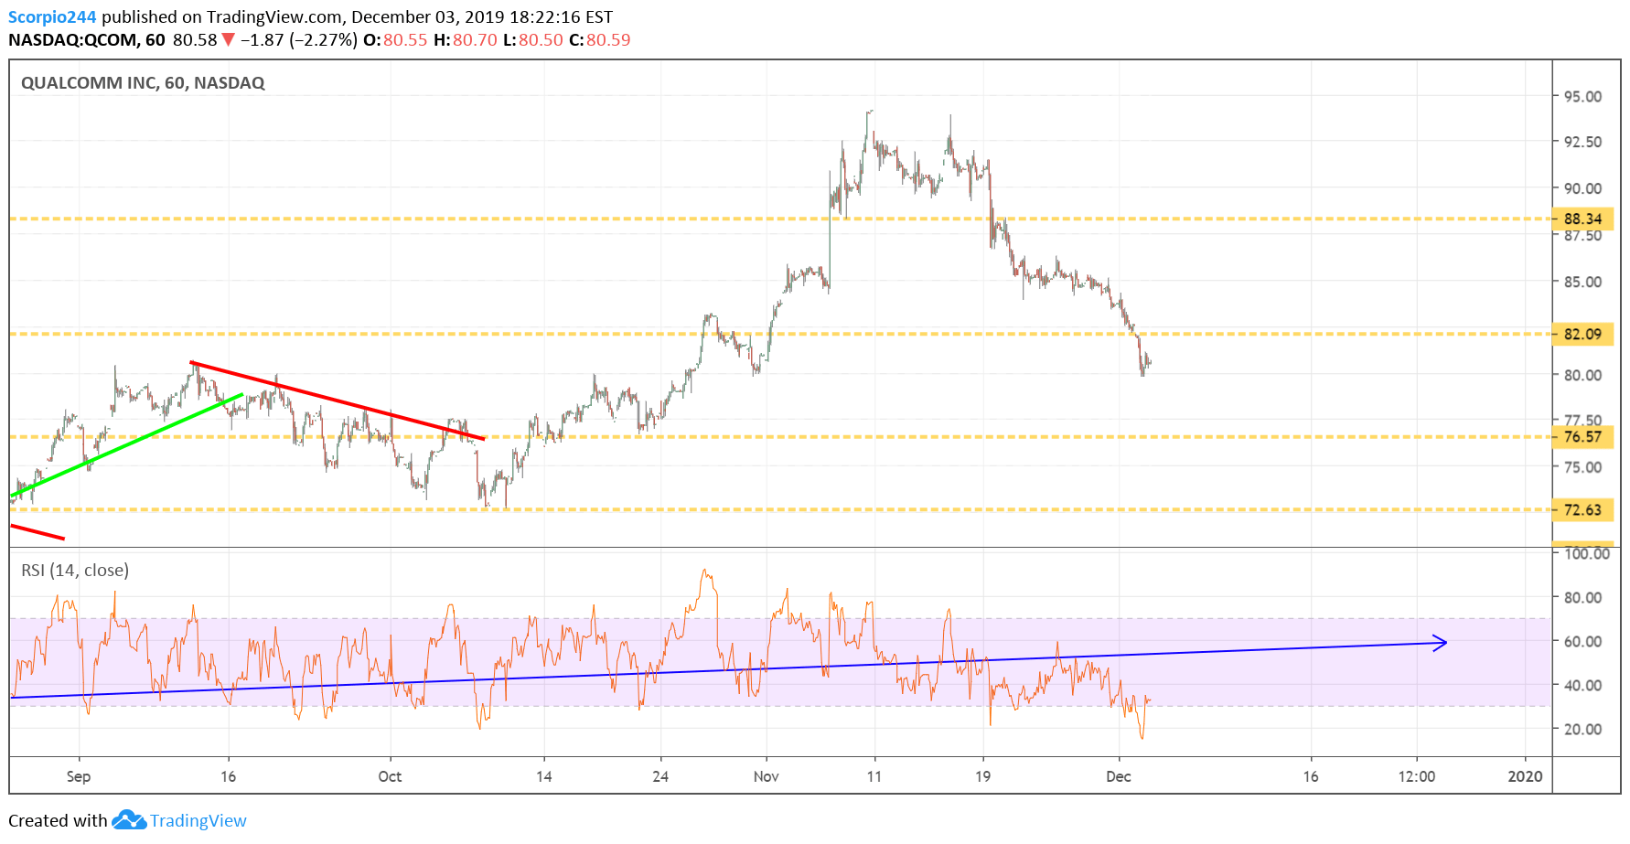Image resolution: width=1630 pixels, height=844 pixels.
Task: Click the 75.00 price axis label
Action: point(1582,467)
